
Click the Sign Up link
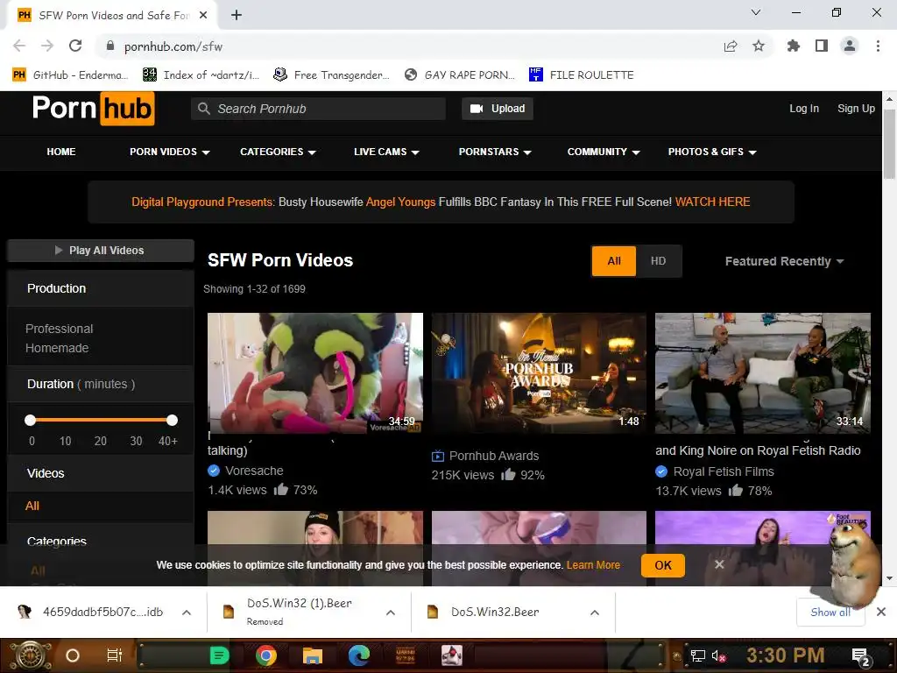coord(856,109)
